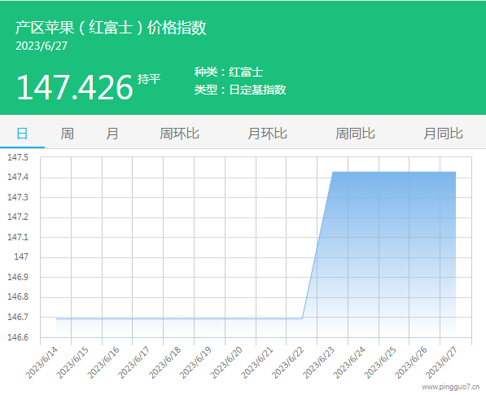Switch to the 月 monthly tab
This screenshot has height=395, width=486.
pyautogui.click(x=112, y=134)
